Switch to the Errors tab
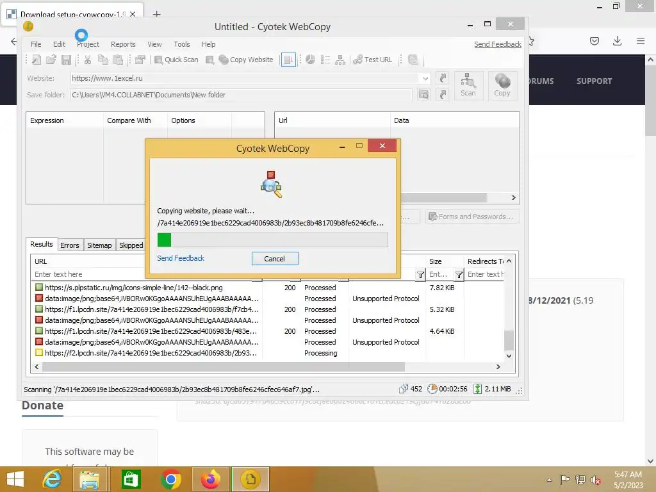This screenshot has width=656, height=492. [x=69, y=245]
